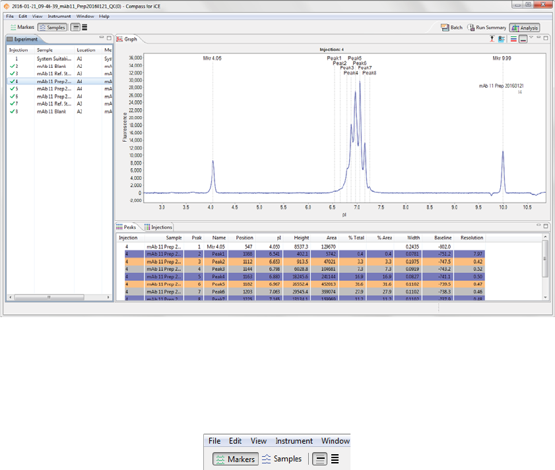
Task: Click the Resolution column header
Action: [x=471, y=237]
